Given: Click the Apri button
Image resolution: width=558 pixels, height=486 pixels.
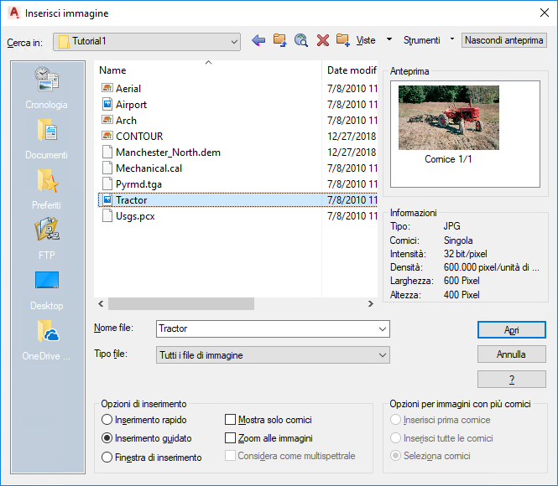Looking at the screenshot, I should 511,330.
